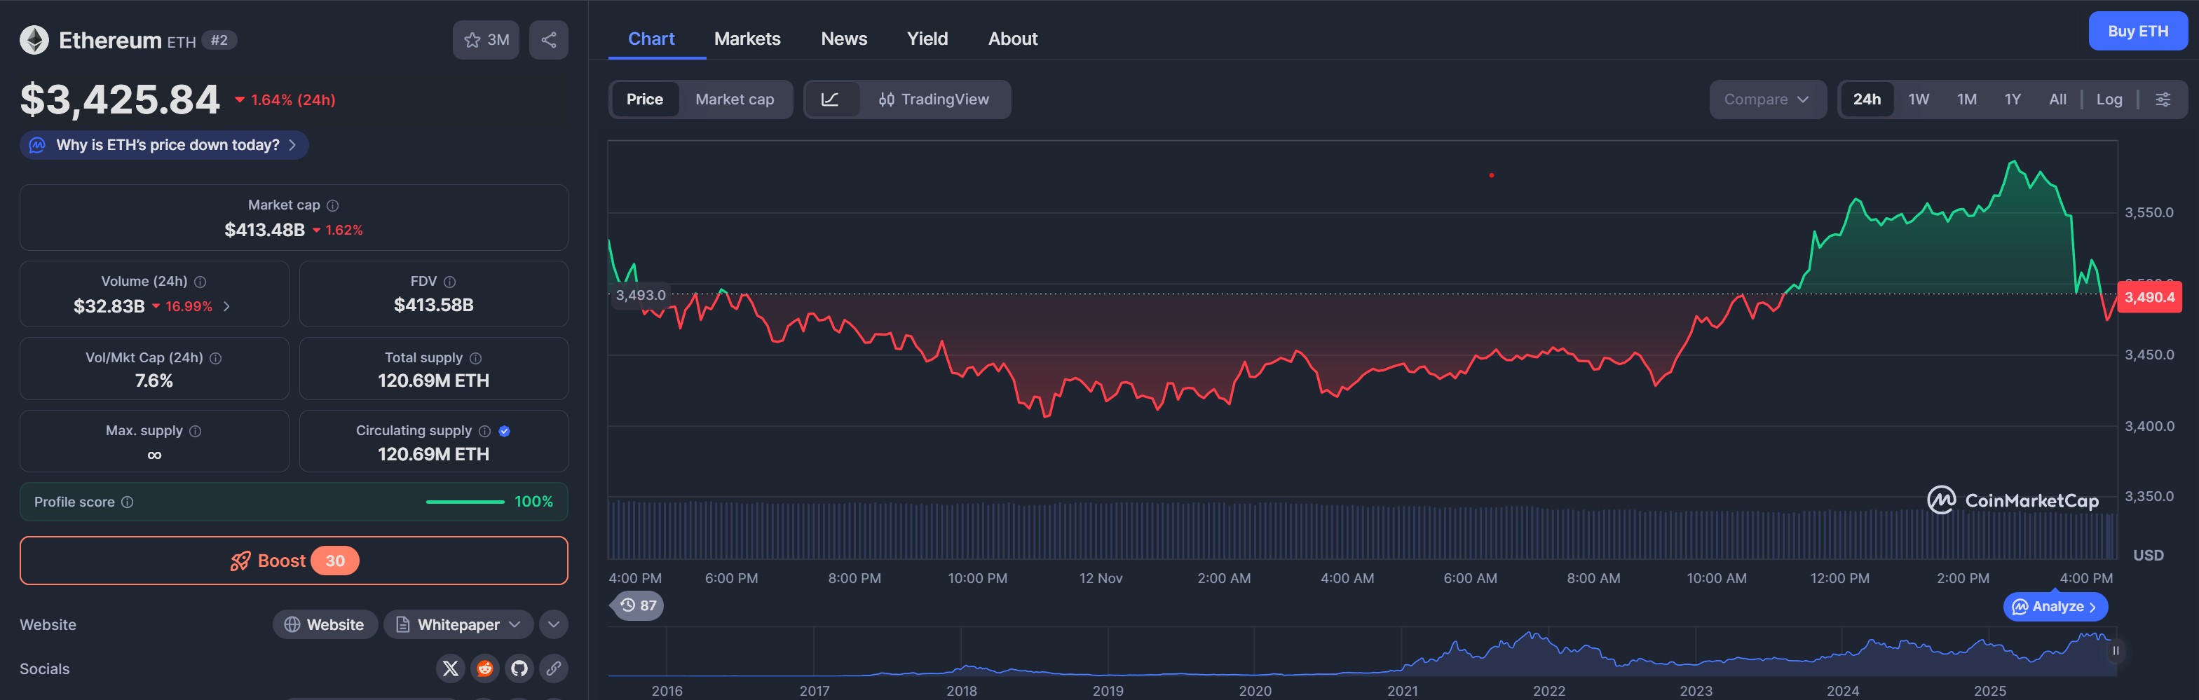Open the Yield tab
Image resolution: width=2199 pixels, height=700 pixels.
point(927,39)
